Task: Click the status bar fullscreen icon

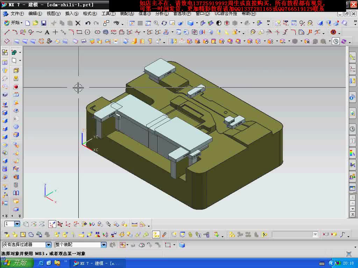Action: pos(349,254)
